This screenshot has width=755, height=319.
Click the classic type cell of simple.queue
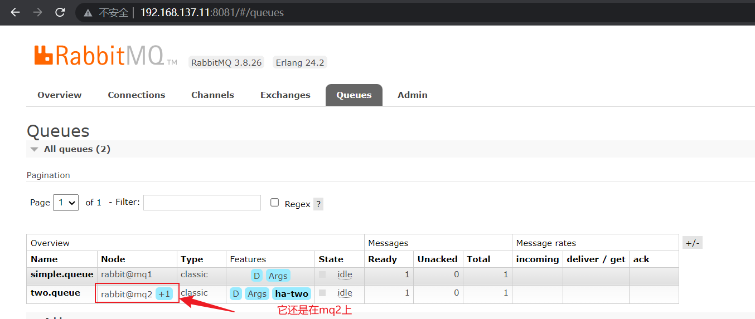point(194,274)
